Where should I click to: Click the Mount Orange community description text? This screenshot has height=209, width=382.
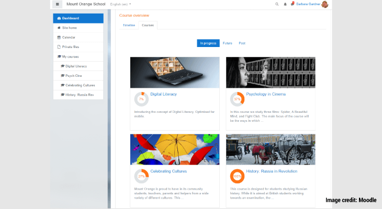pyautogui.click(x=172, y=193)
